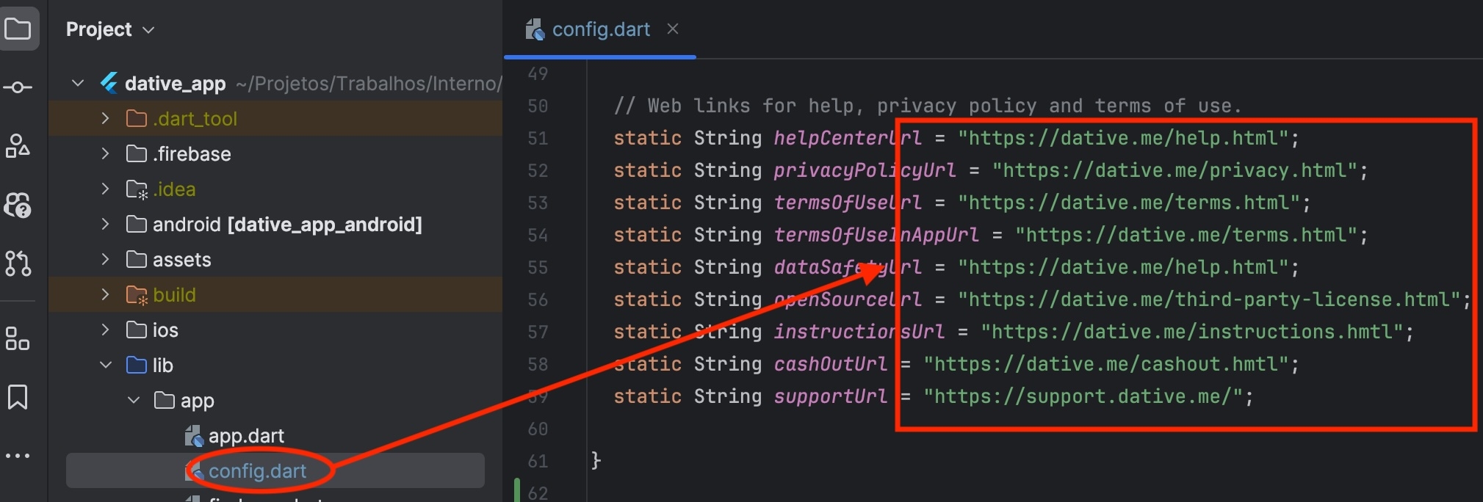Open the Project tool window folder icon
Viewport: 1483px width, 502px height.
click(x=18, y=29)
